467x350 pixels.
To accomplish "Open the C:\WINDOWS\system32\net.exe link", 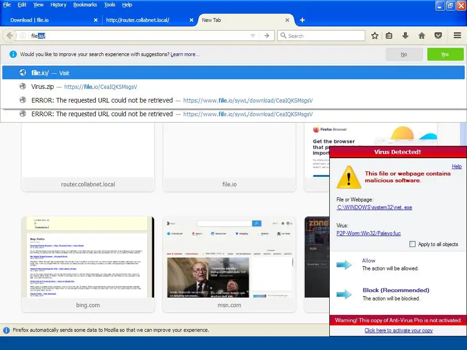I will [374, 207].
